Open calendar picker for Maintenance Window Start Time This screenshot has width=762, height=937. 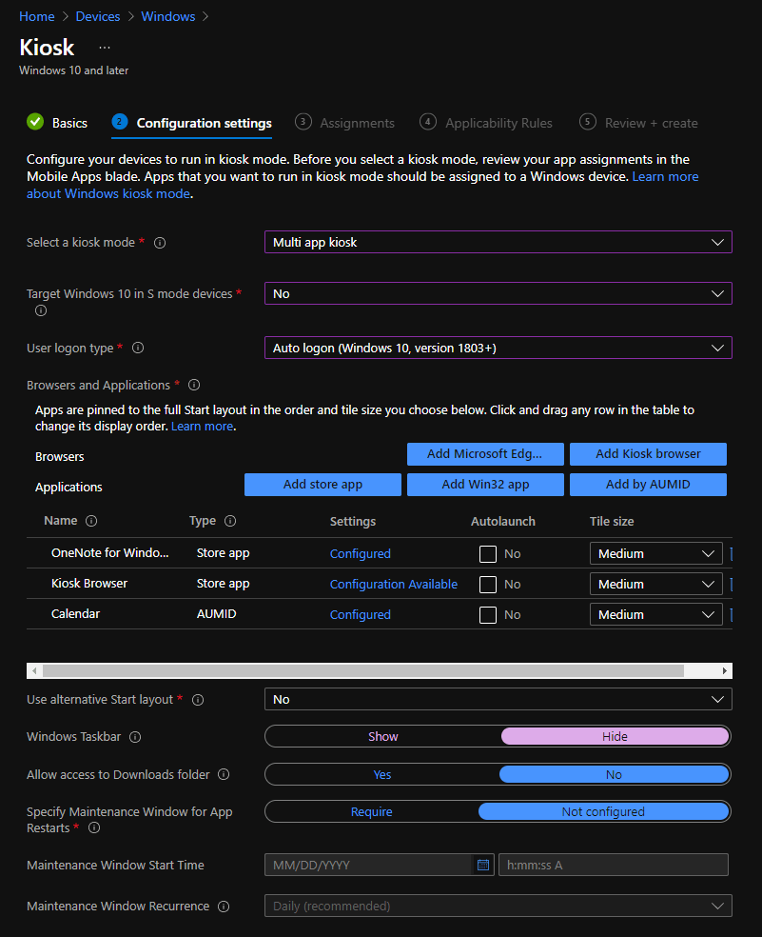(483, 865)
